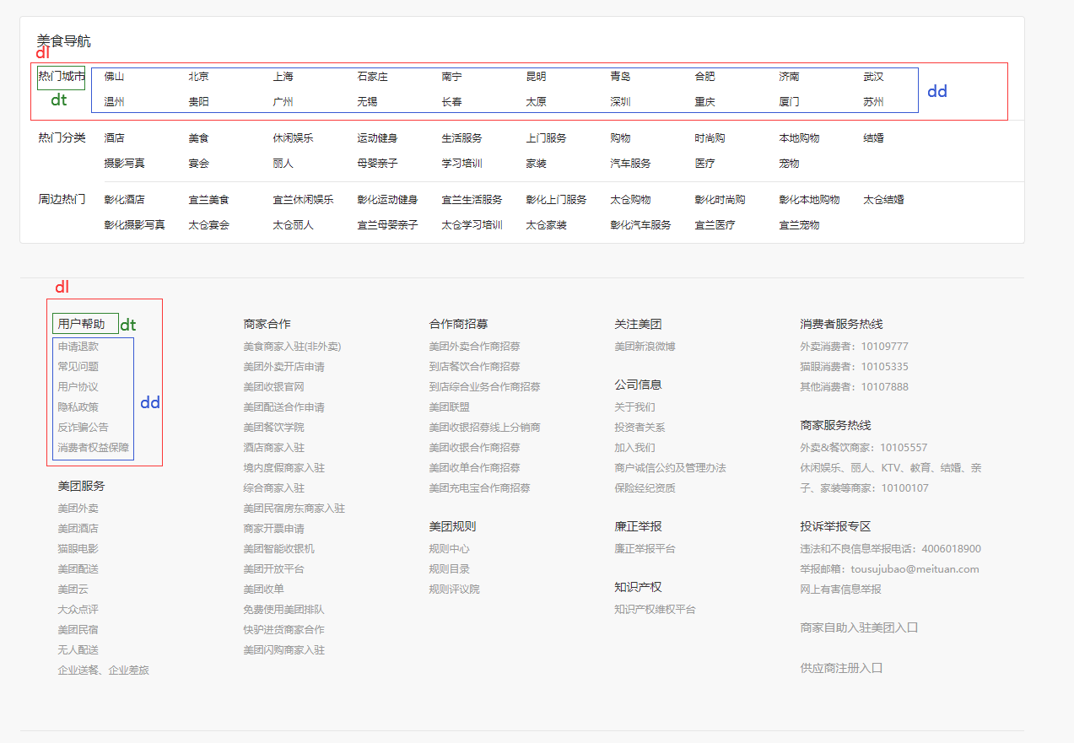Open 合肥 in hot cities

click(704, 77)
